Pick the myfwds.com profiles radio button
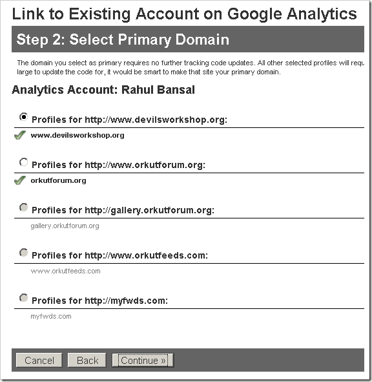Screen dimensions: 372x382 (24, 298)
